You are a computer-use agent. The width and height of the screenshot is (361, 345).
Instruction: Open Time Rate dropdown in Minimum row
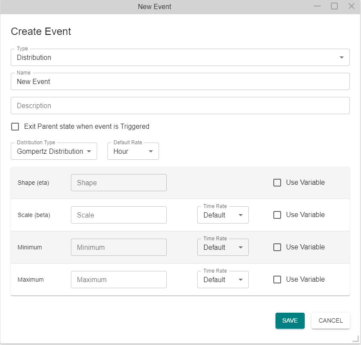click(223, 247)
